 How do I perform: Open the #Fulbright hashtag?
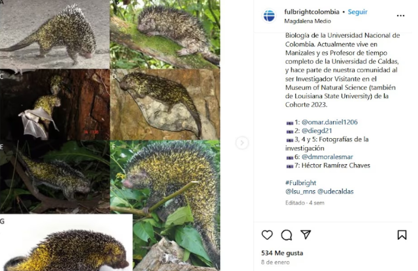(301, 183)
